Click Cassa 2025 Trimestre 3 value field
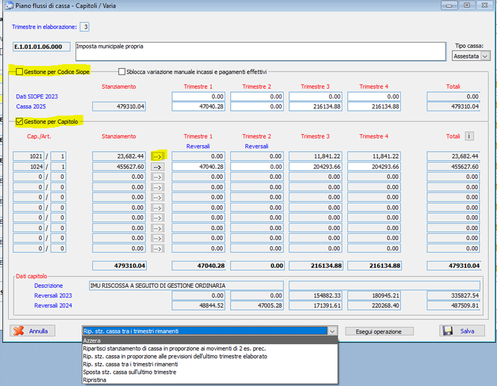497x386 pixels. 315,106
